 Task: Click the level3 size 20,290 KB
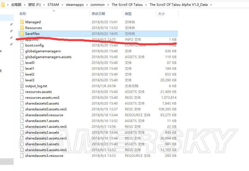[168, 80]
